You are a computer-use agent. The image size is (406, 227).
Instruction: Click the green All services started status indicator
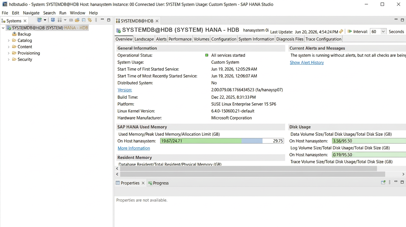click(207, 55)
